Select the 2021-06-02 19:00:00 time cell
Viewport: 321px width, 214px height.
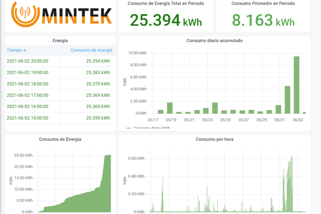click(x=28, y=73)
